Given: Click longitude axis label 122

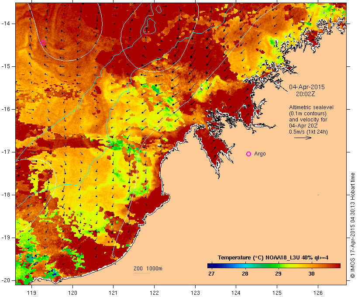Looking at the screenshot, I should pos(155,293).
